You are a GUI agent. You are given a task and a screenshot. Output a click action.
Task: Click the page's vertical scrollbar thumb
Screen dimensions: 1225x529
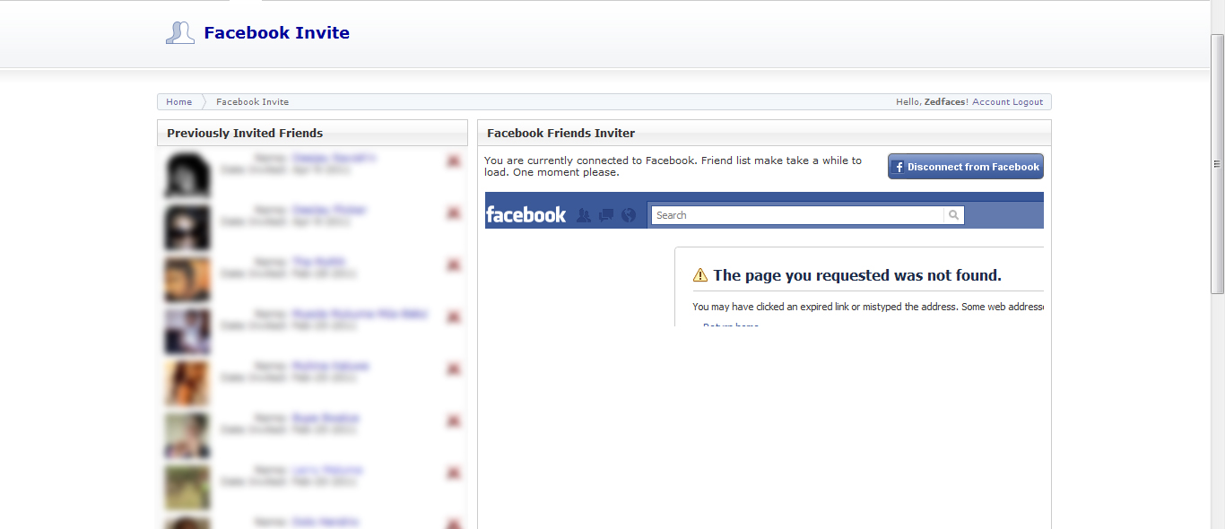pyautogui.click(x=1218, y=164)
